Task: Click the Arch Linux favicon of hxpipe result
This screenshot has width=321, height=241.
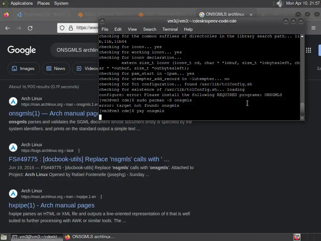Action: (x=13, y=194)
